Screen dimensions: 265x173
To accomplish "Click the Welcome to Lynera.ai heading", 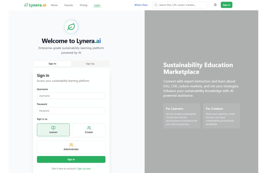I will tap(71, 41).
